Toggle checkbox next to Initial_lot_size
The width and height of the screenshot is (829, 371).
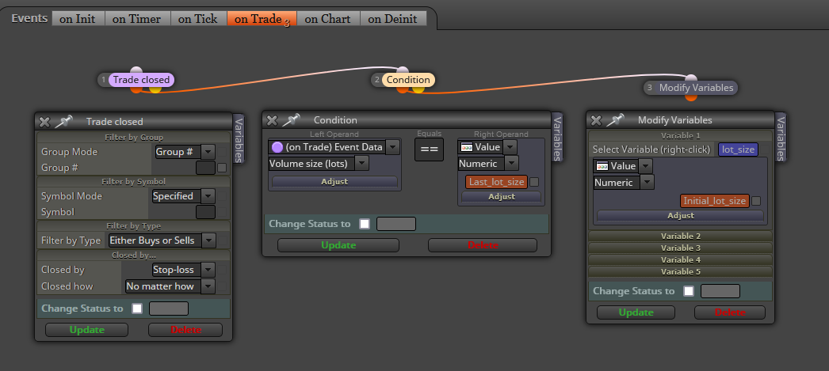[x=756, y=201]
